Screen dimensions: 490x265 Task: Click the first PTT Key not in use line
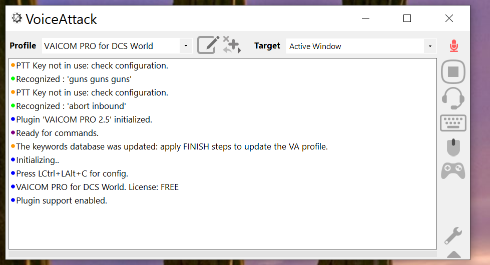click(x=90, y=65)
